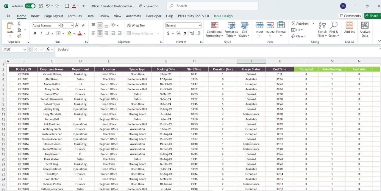381x191 pixels.
Task: Open Find & Select menu
Action: tap(334, 29)
